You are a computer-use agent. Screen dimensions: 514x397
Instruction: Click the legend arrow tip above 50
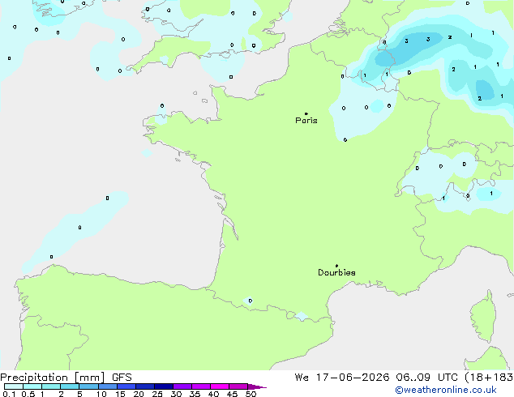point(257,386)
